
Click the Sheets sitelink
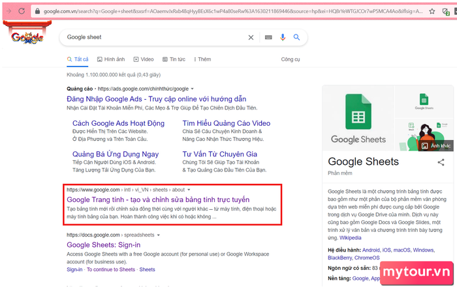click(147, 270)
